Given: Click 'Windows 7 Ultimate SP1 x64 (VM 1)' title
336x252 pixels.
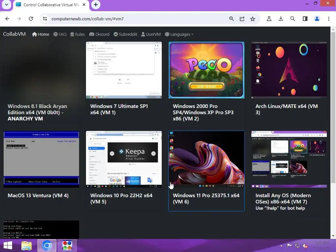Looking at the screenshot, I should tap(119, 109).
